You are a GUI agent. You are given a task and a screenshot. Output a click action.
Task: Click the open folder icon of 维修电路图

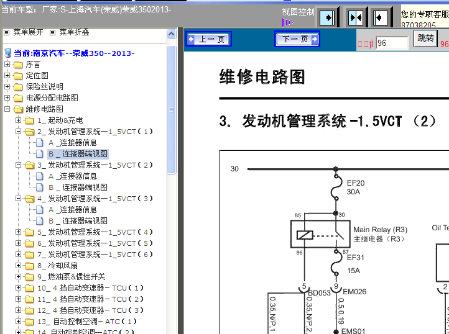pos(18,109)
